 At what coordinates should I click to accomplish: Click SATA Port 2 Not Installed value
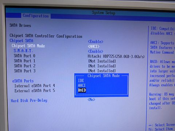pyautogui.click(x=102, y=66)
